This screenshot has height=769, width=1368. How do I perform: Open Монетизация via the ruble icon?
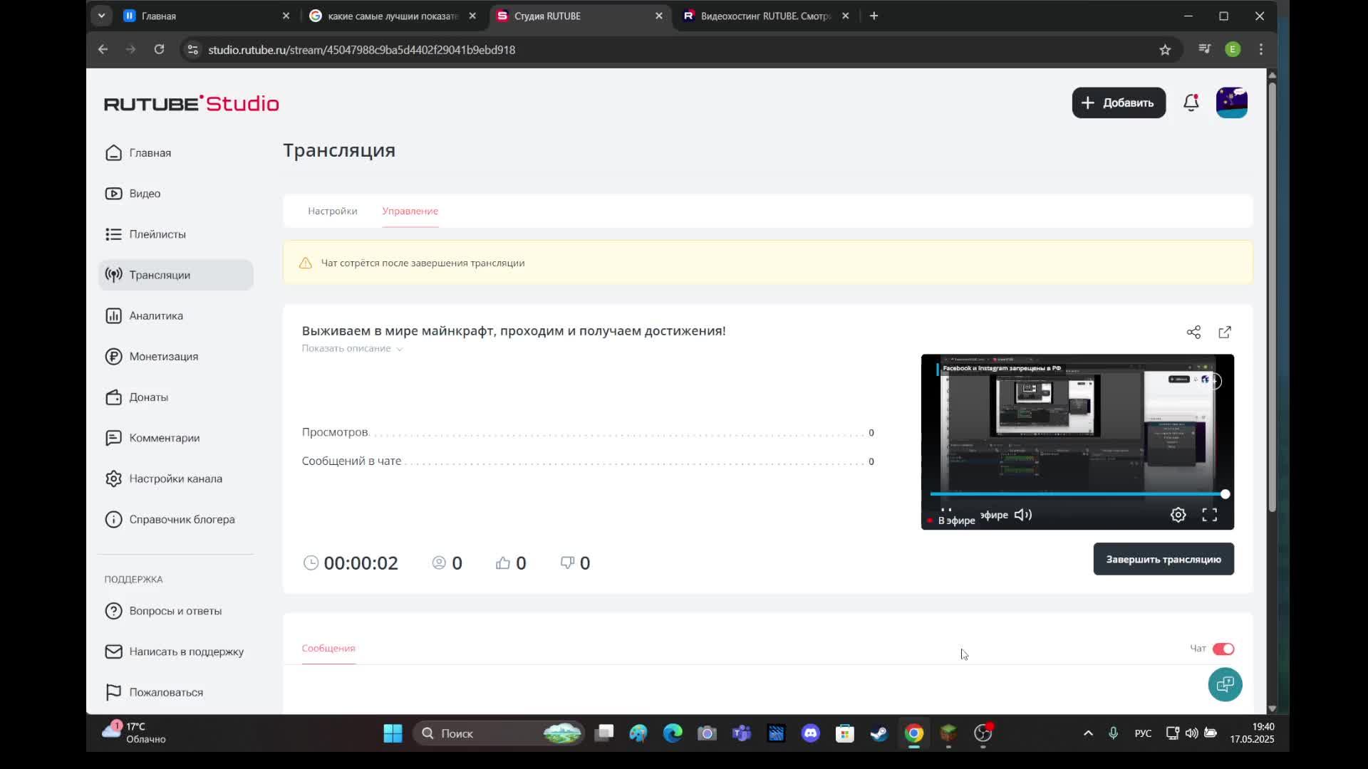(114, 356)
